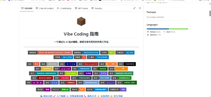Select the Hausa language badge
Viewport: 211px width, 97px height.
point(100,69)
